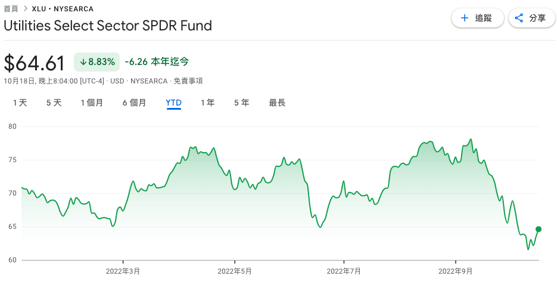The image size is (557, 285).
Task: Click the share icon beside 分享
Action: (519, 18)
